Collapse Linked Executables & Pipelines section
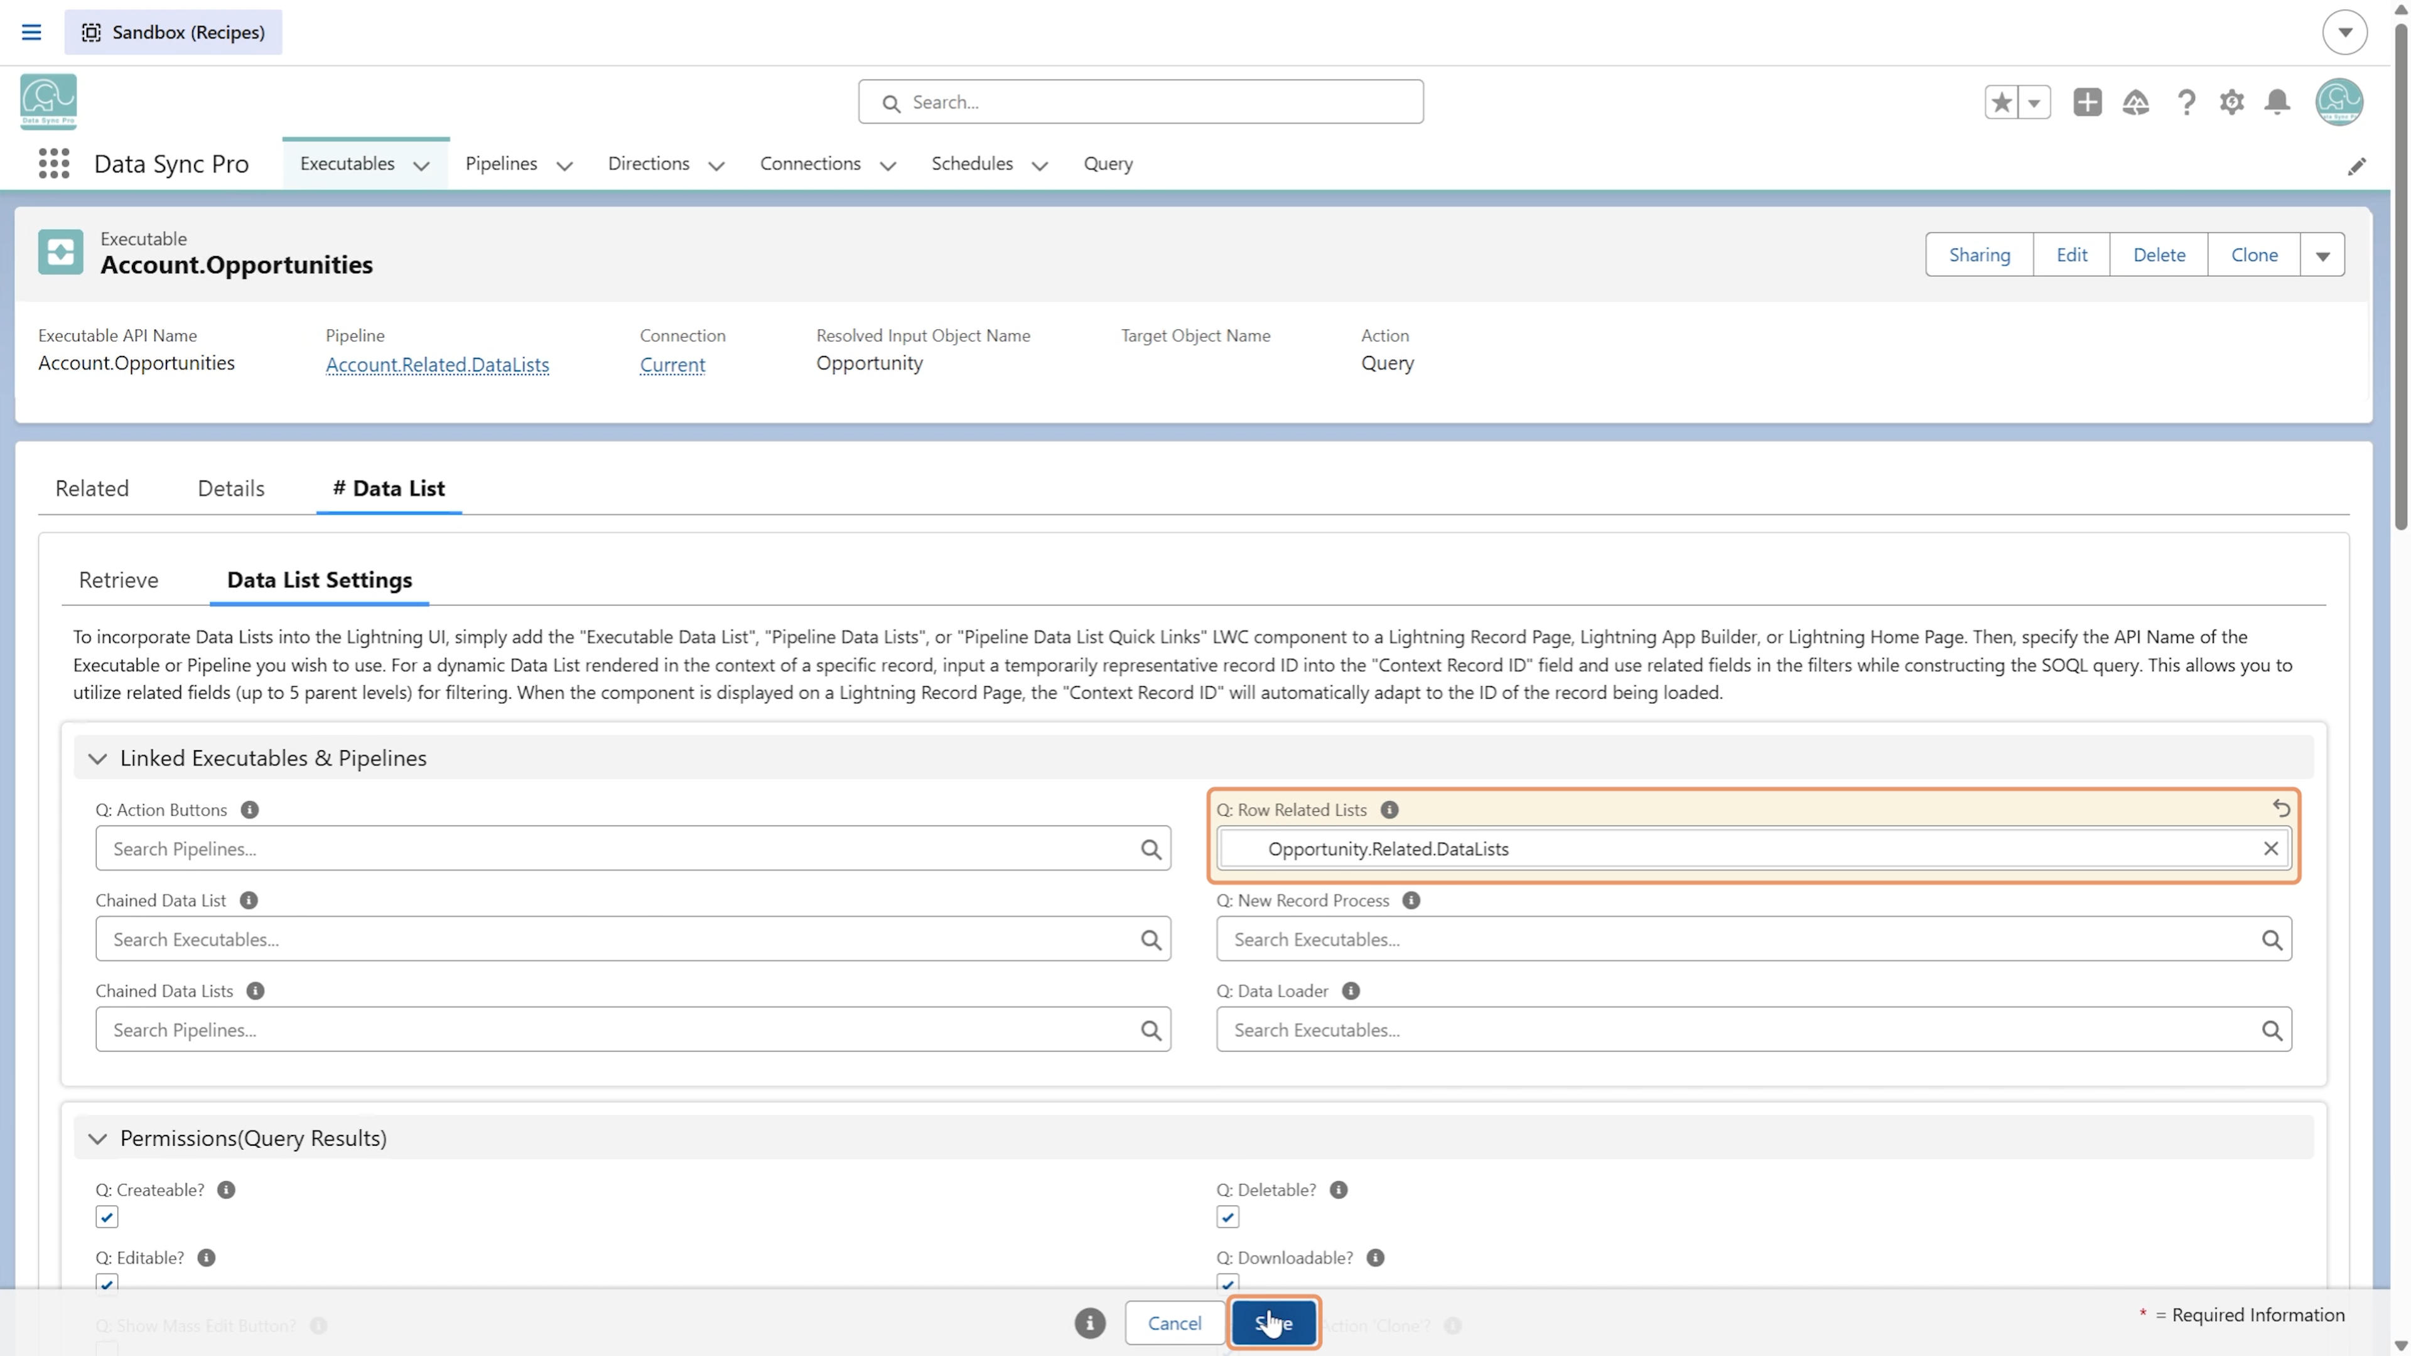 pyautogui.click(x=97, y=758)
